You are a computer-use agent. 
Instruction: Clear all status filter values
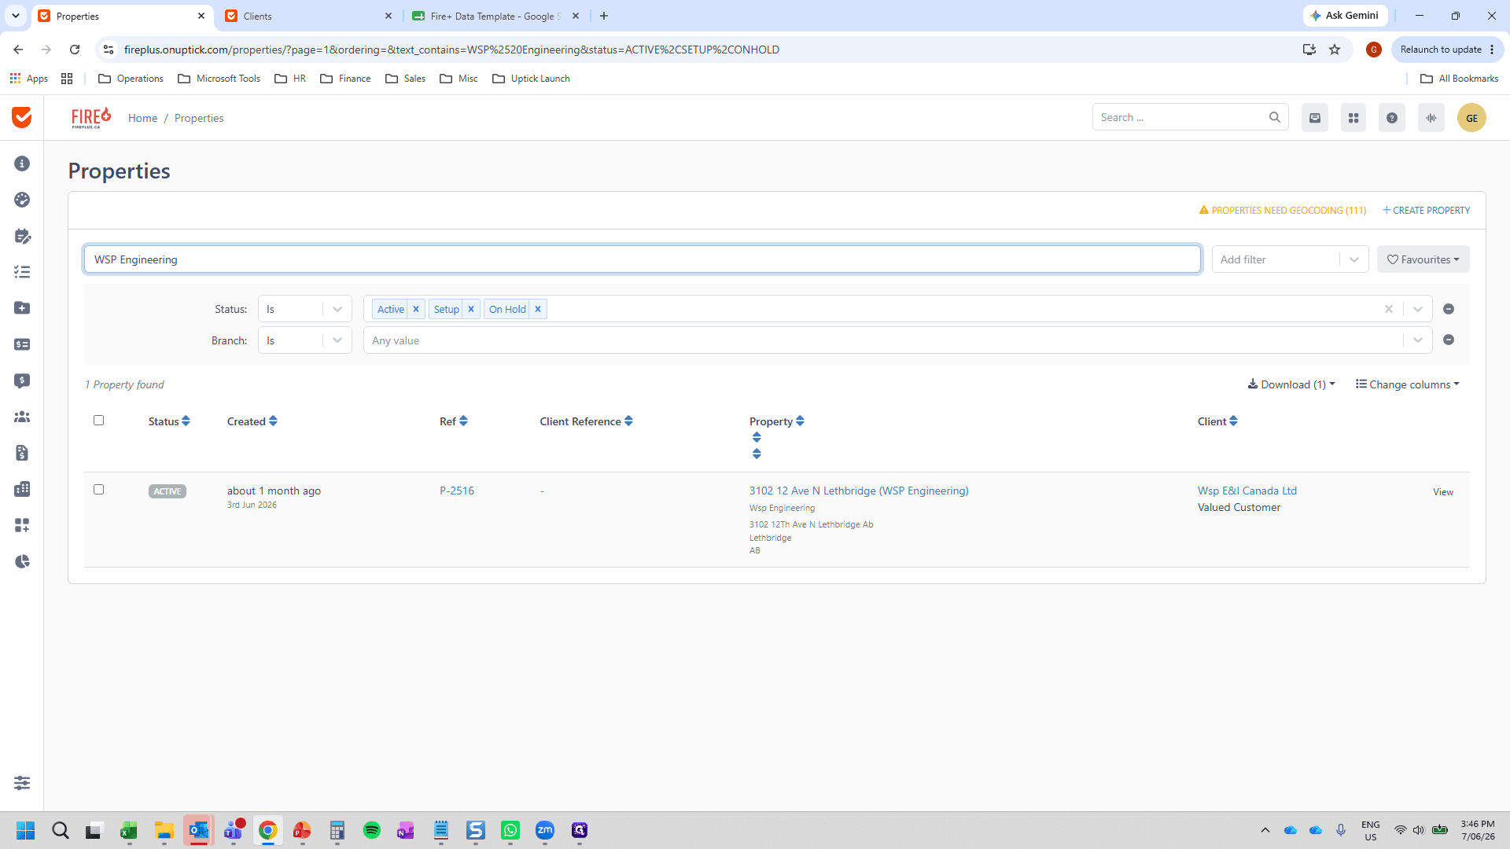[1389, 309]
